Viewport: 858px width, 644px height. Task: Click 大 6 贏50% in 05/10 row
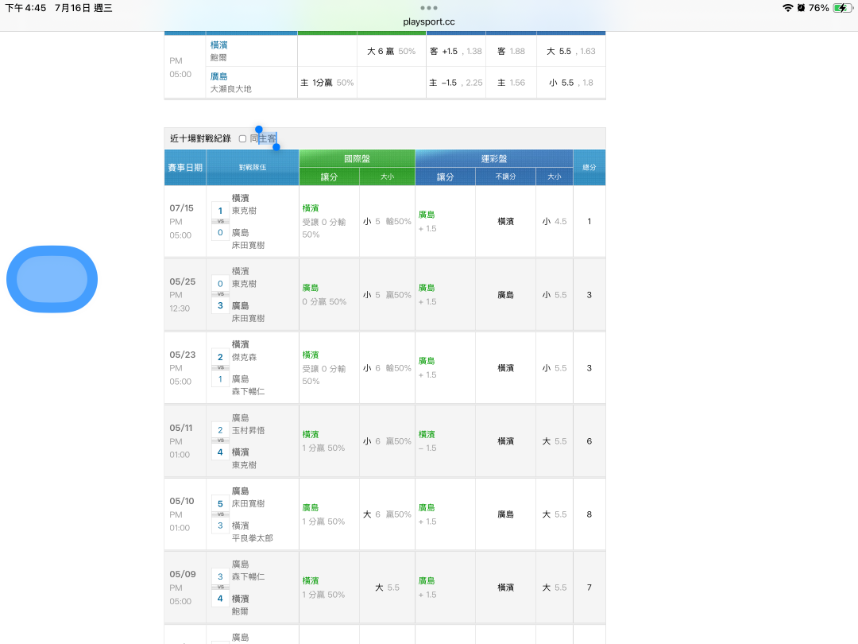[387, 514]
